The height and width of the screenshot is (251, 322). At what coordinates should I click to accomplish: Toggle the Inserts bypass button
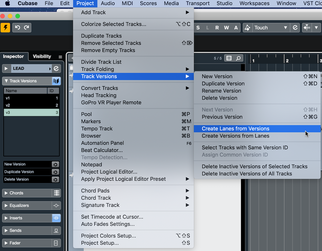[x=56, y=218]
